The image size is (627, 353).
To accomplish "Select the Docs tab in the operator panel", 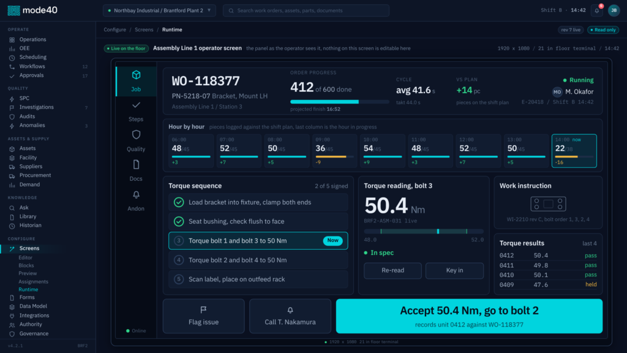I will click(x=136, y=171).
